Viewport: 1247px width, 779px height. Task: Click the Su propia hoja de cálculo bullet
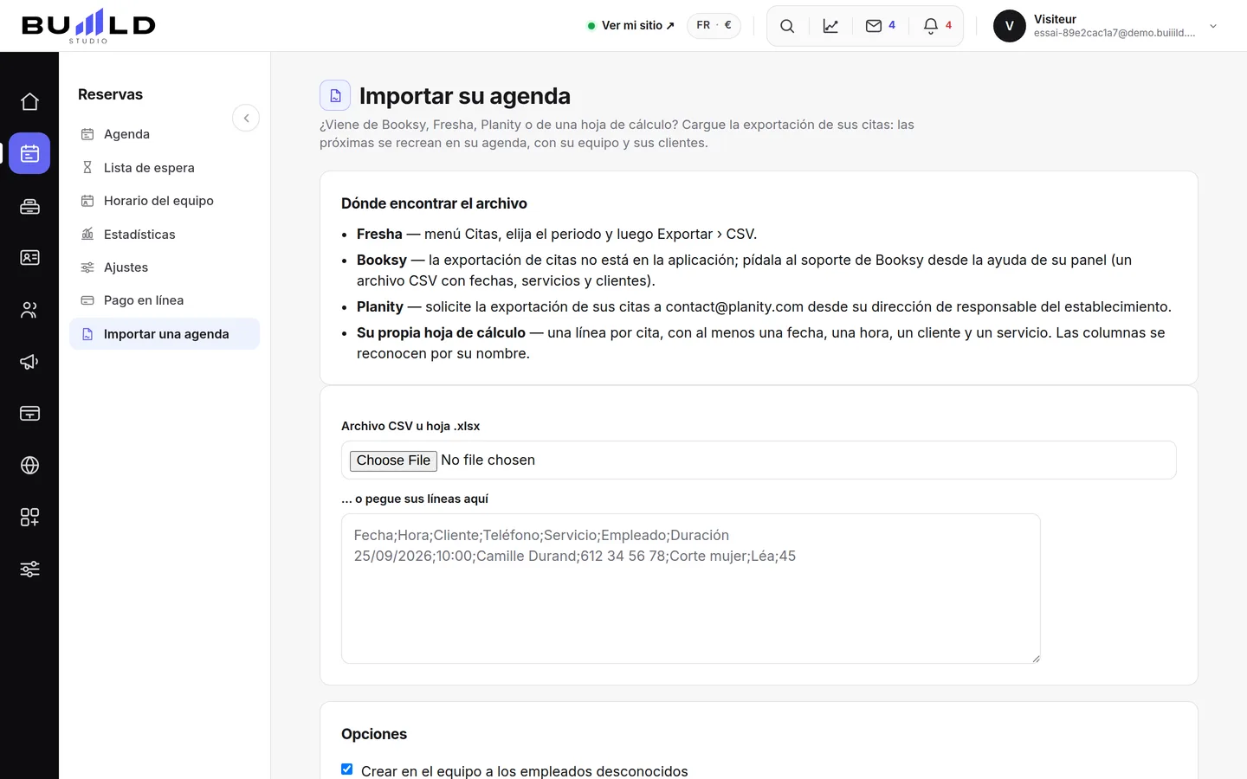click(761, 343)
